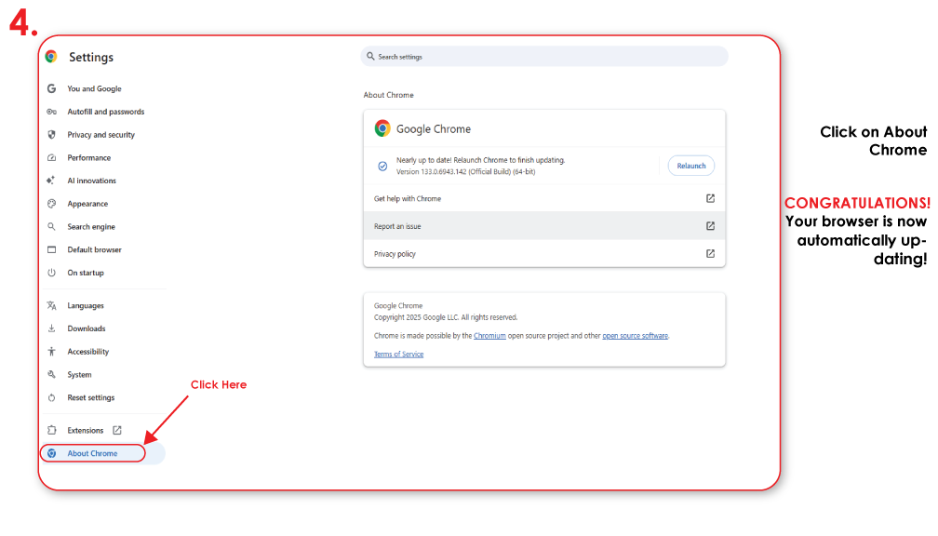Click the Chrome logo beside Settings title
The height and width of the screenshot is (536, 938).
point(51,57)
